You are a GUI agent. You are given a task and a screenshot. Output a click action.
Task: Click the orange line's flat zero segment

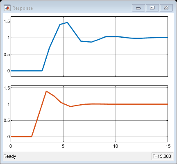click(x=21, y=137)
